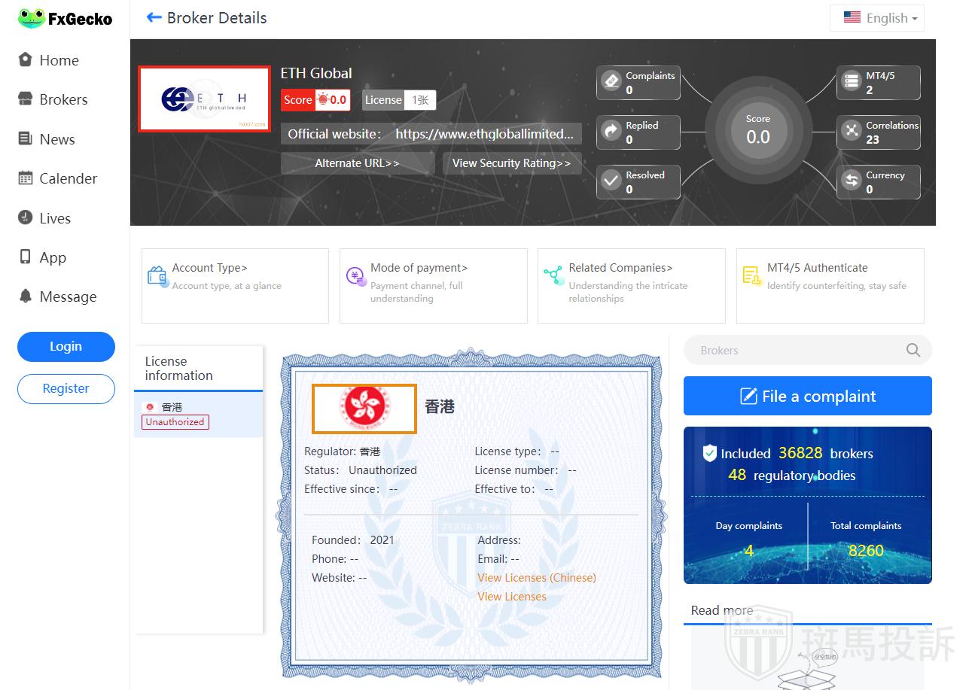Go to Brokers in sidebar
Viewport: 969px width, 690px height.
(63, 99)
